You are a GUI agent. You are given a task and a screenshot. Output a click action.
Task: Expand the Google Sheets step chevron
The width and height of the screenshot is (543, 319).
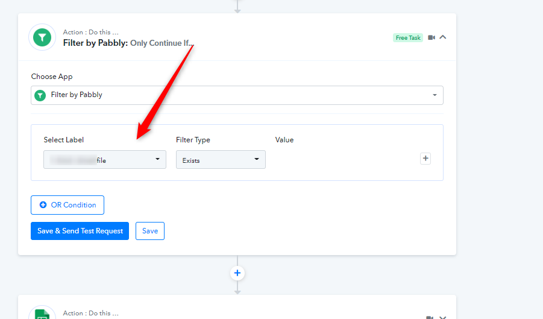(442, 317)
